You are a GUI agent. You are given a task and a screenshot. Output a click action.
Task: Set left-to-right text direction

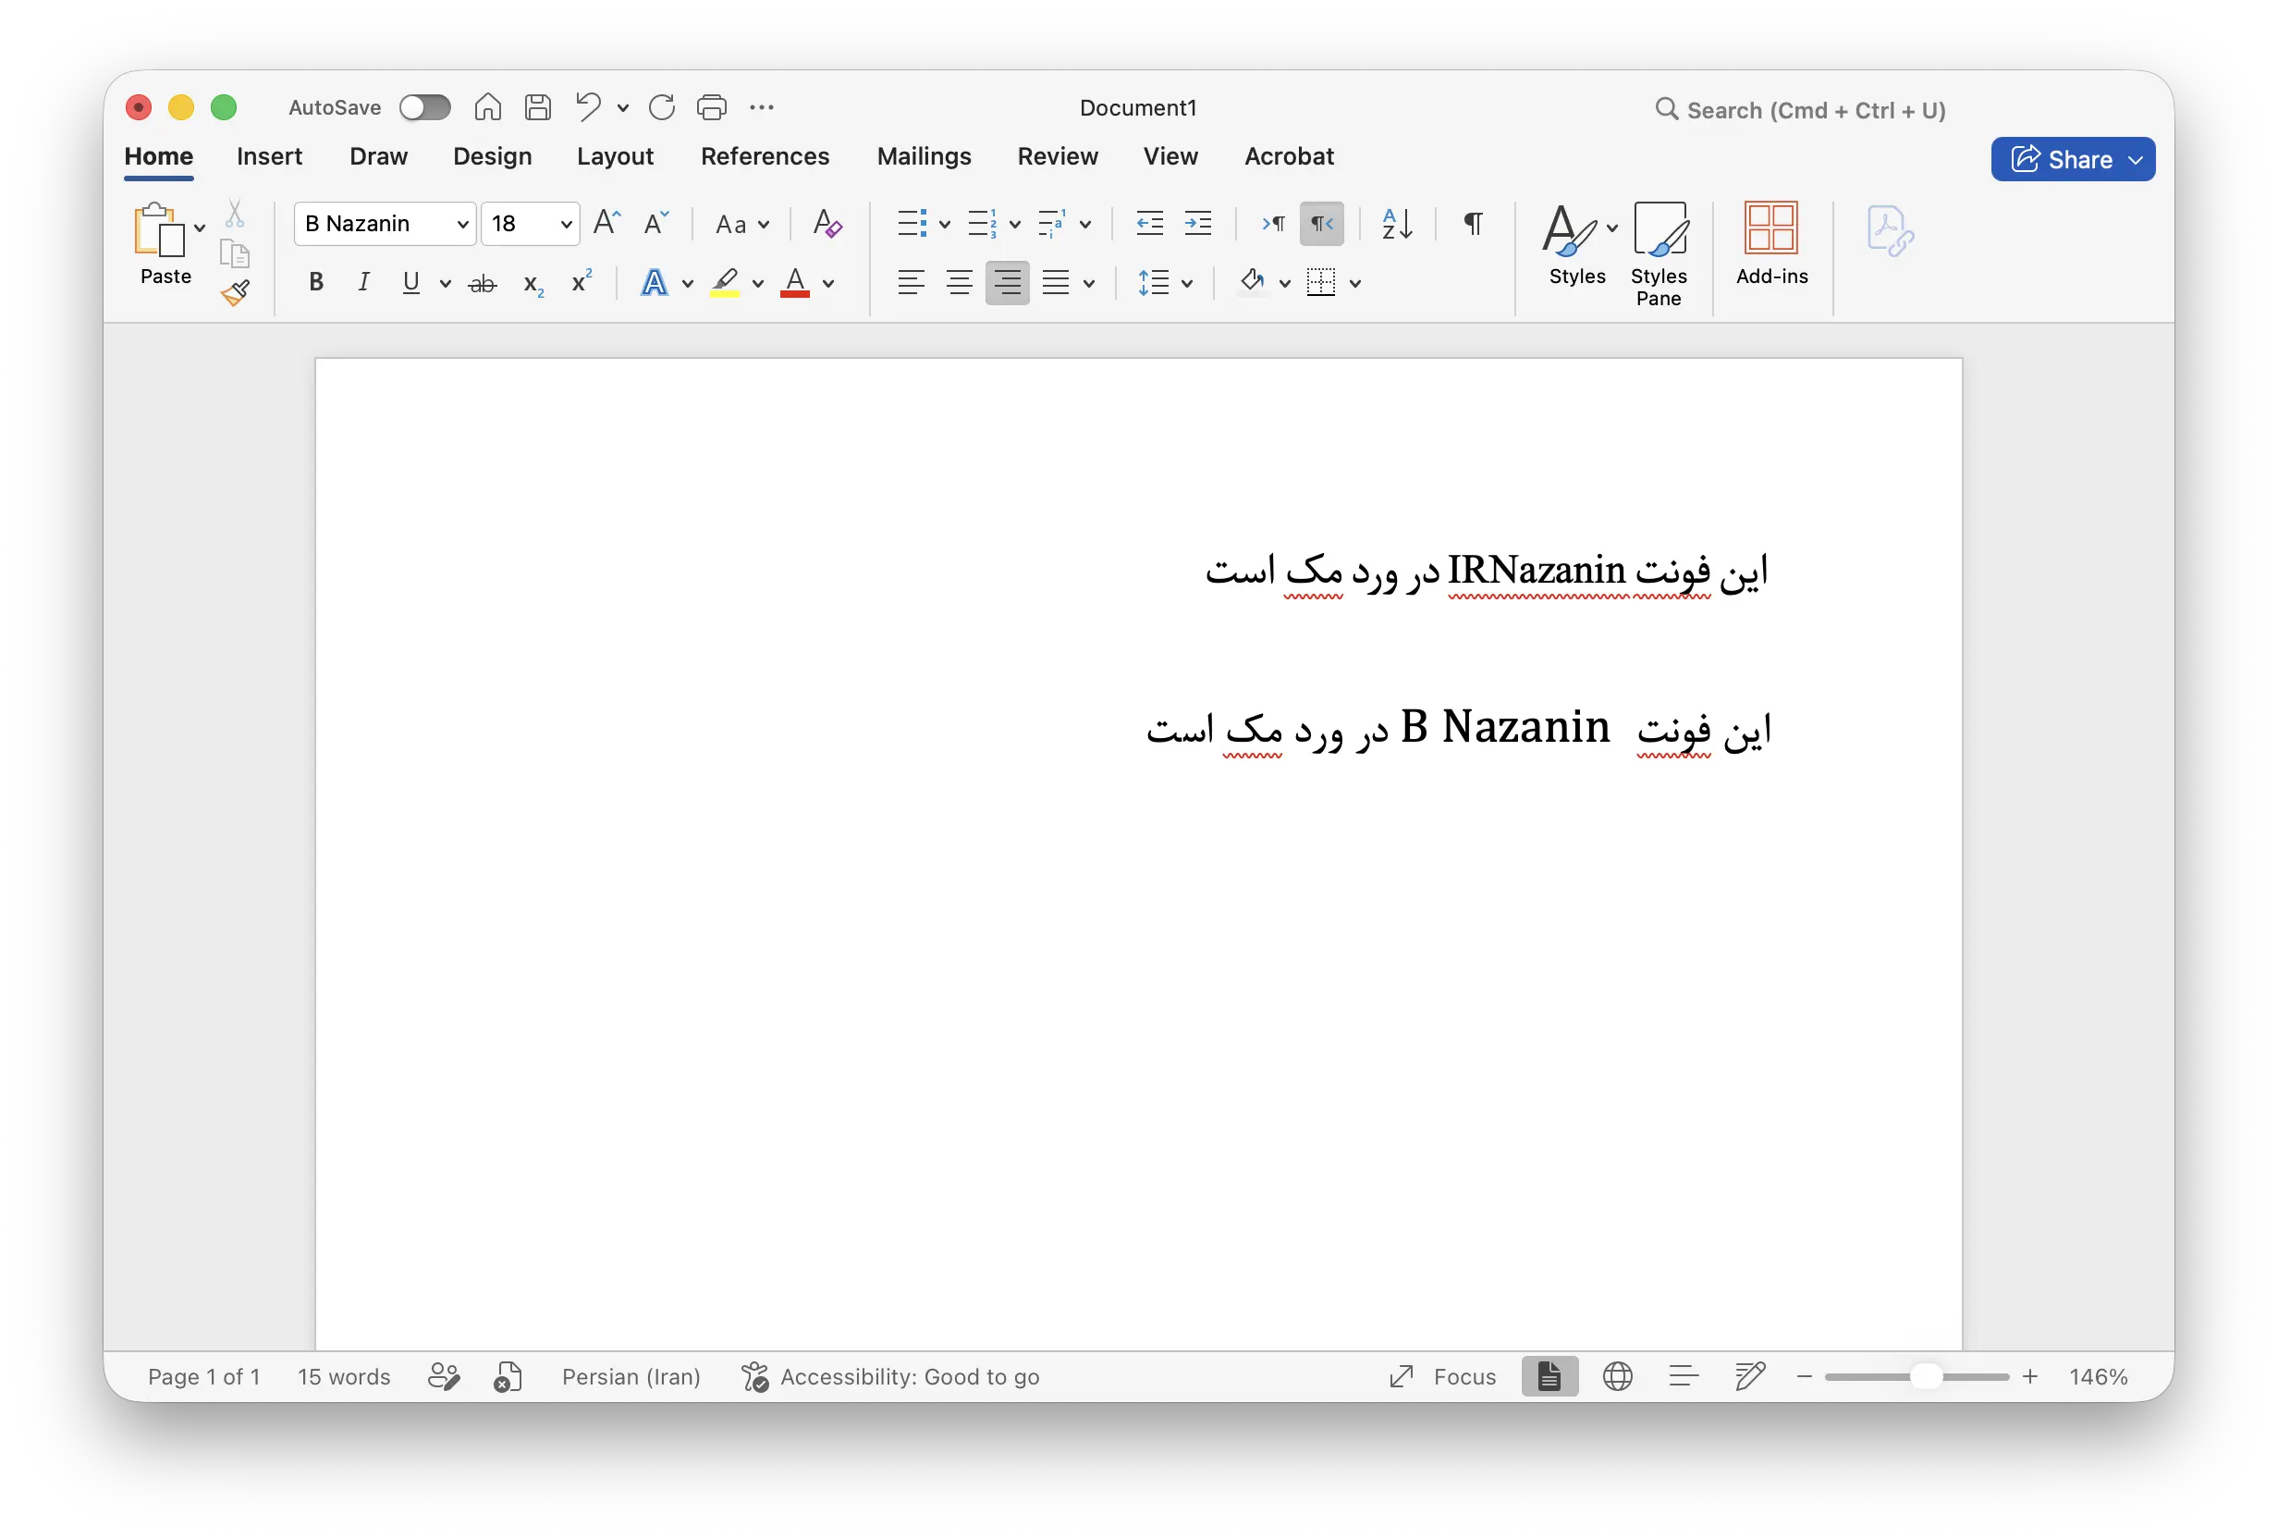pyautogui.click(x=1273, y=224)
